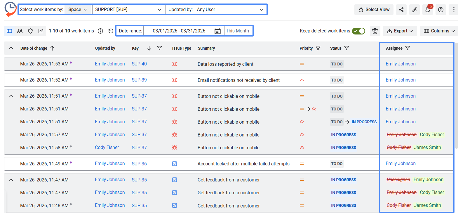The image size is (458, 213).
Task: Open the SUP-36 key link
Action: pos(139,164)
